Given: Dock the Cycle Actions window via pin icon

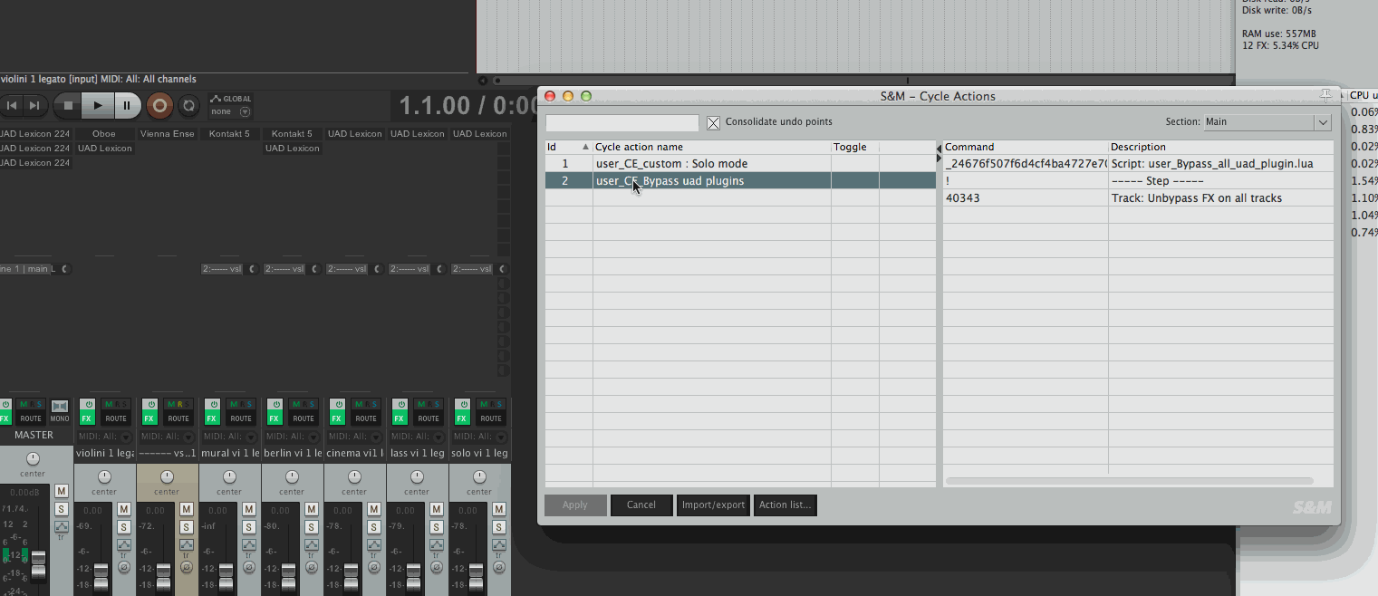Looking at the screenshot, I should tap(1326, 95).
